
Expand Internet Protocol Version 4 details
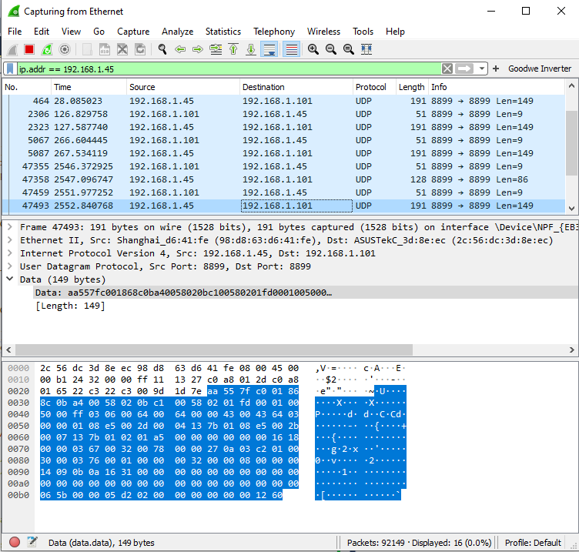[x=10, y=253]
